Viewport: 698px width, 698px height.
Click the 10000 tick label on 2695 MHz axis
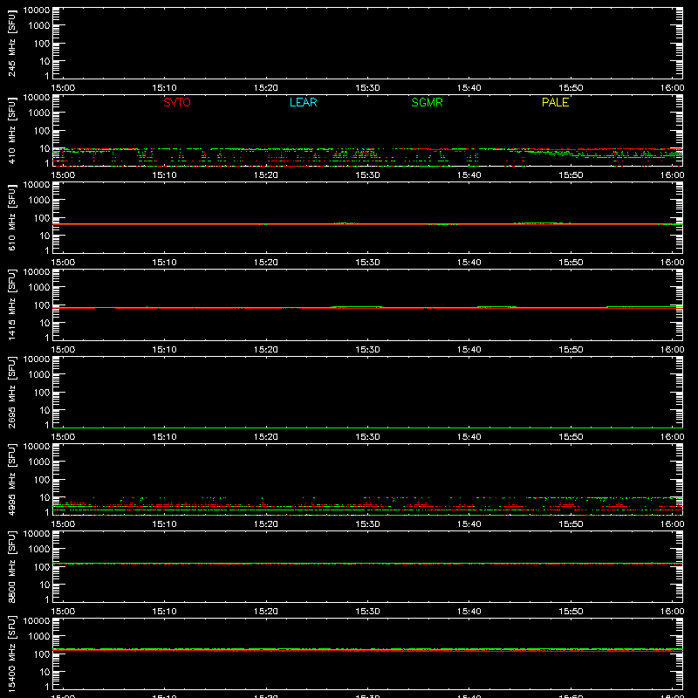37,359
